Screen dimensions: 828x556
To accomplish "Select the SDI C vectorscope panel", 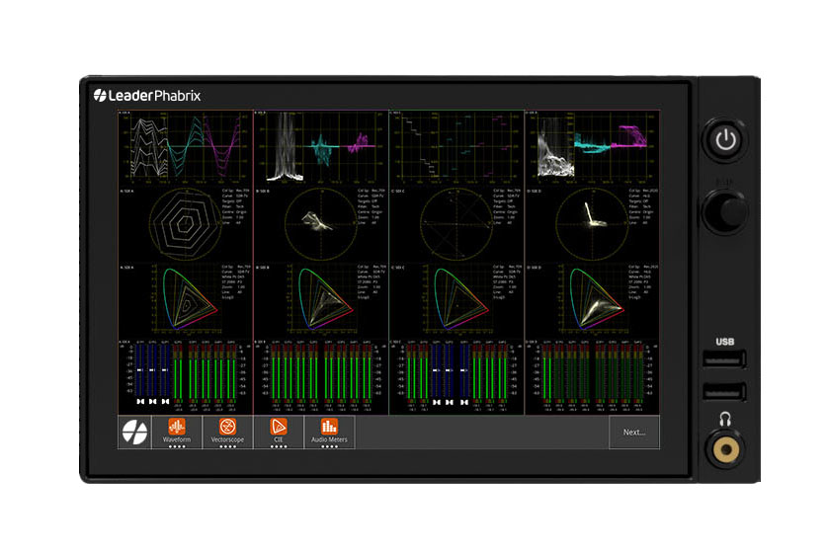I will [456, 224].
